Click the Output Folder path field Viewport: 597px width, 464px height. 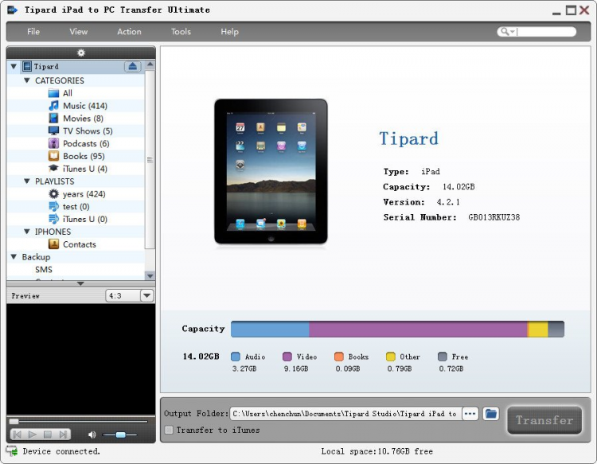pyautogui.click(x=345, y=413)
